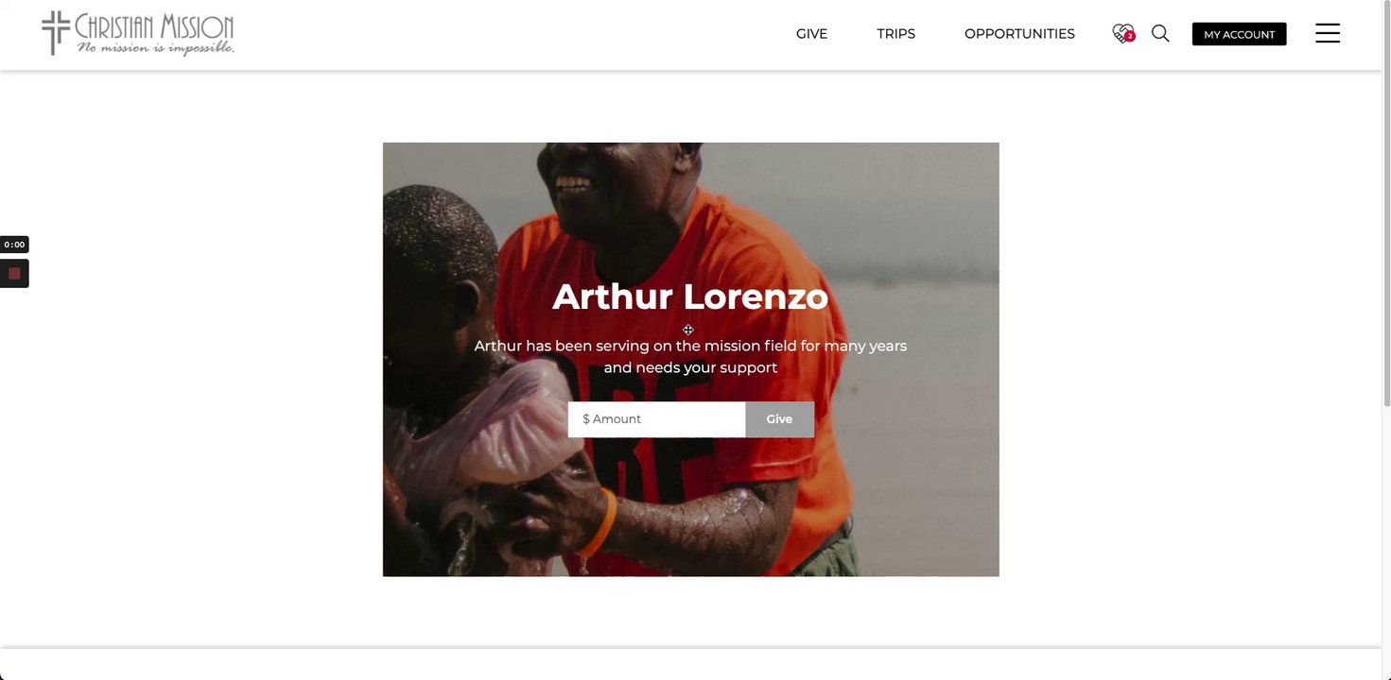
Task: Click the page's vertical scrollbar
Action: point(1386,203)
